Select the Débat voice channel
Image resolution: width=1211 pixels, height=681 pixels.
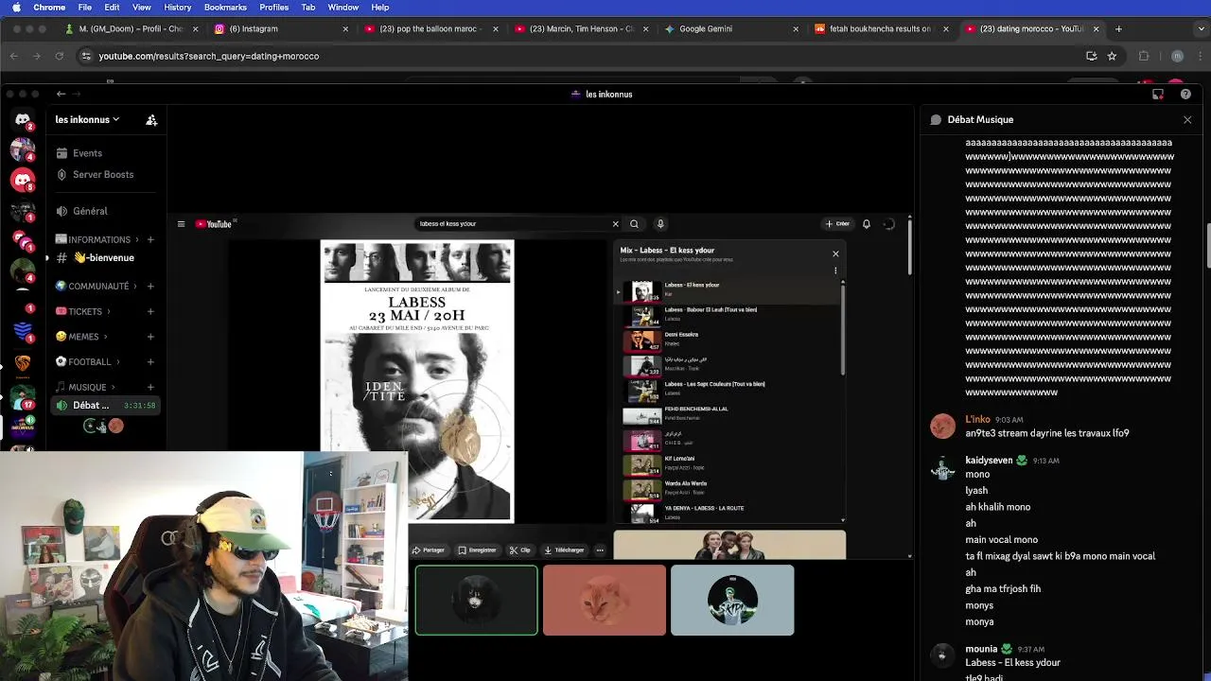coord(104,406)
